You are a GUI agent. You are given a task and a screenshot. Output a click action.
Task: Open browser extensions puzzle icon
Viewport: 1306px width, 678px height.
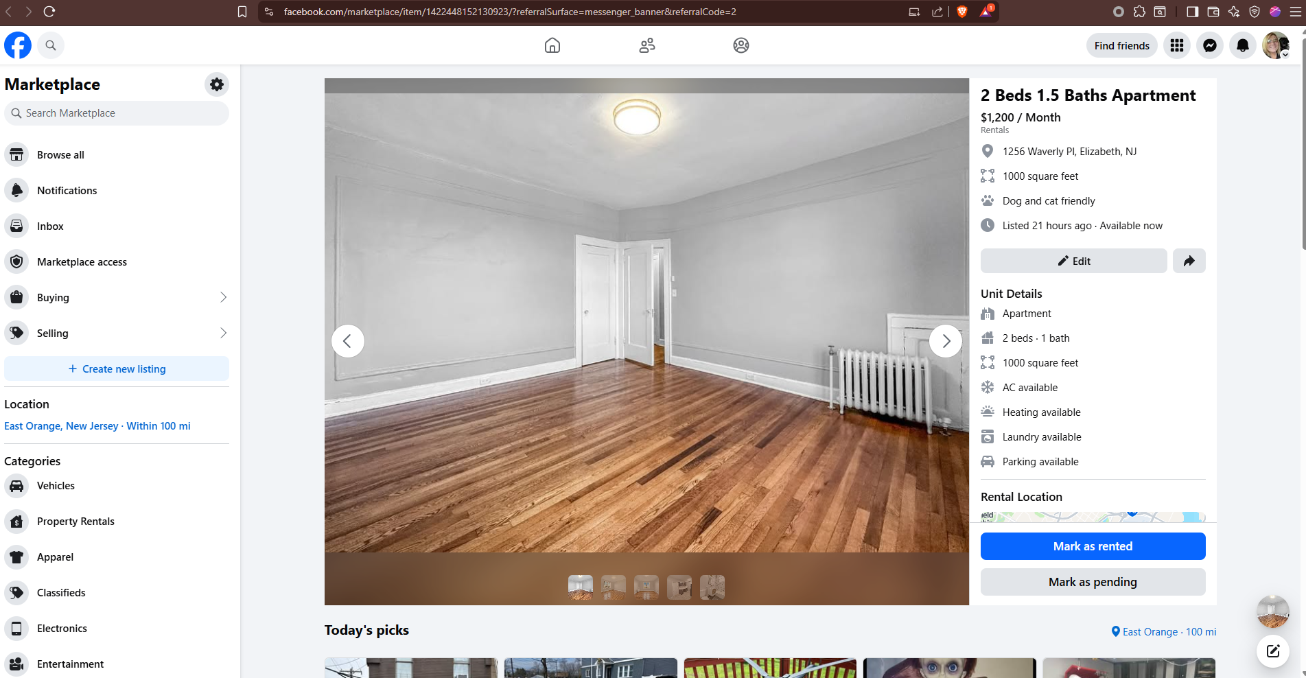(1139, 12)
